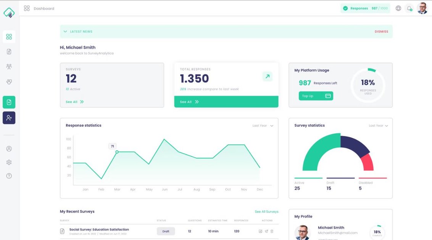Open your profile avatar in the top bar

pyautogui.click(x=422, y=8)
